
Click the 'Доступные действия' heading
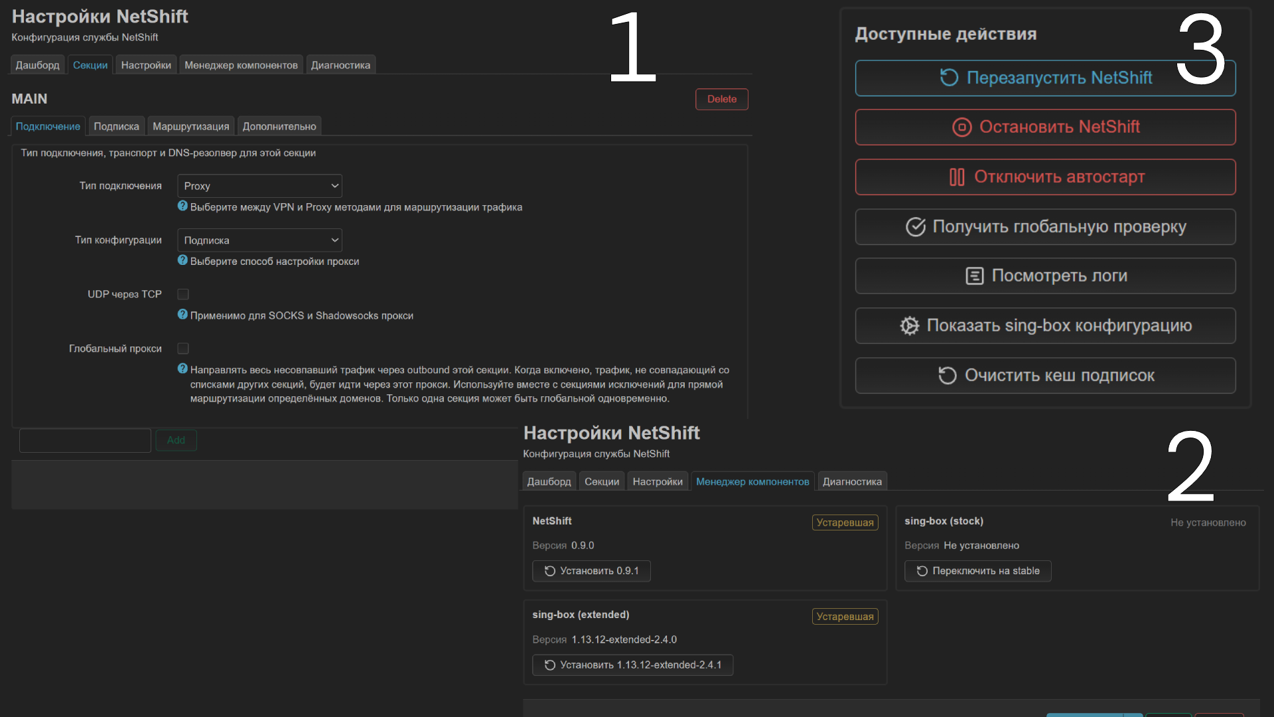946,34
